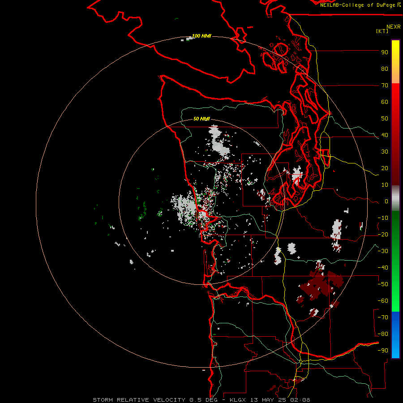Select the -50 value on velocity scale
This screenshot has width=403, height=403.
(x=383, y=284)
